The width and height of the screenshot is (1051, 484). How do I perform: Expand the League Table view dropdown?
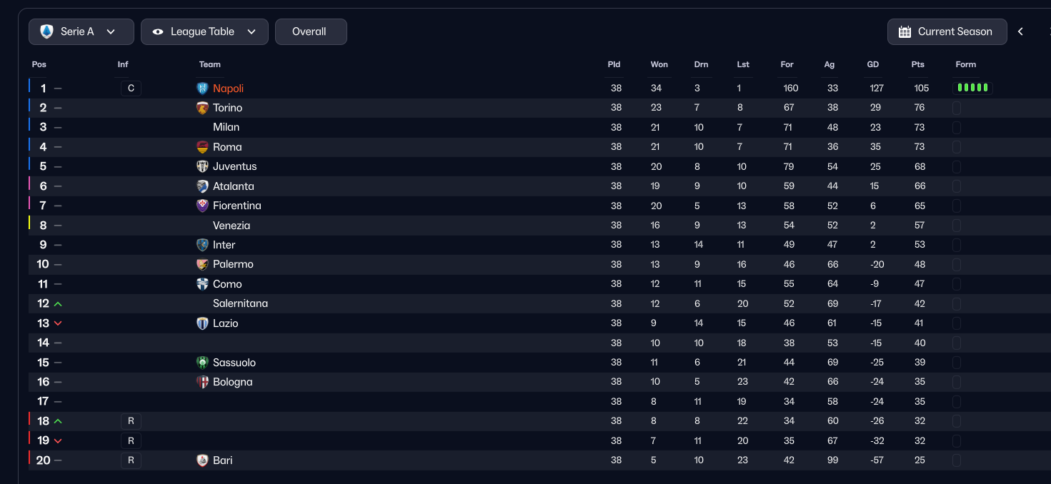pos(204,31)
